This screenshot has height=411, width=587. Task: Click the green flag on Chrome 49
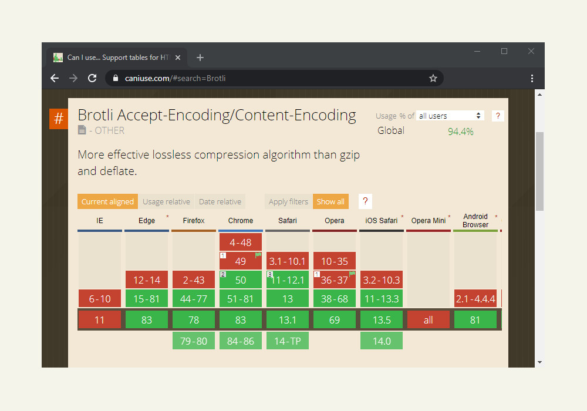(258, 255)
